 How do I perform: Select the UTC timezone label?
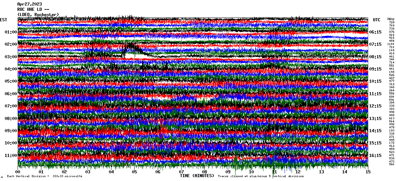377,20
